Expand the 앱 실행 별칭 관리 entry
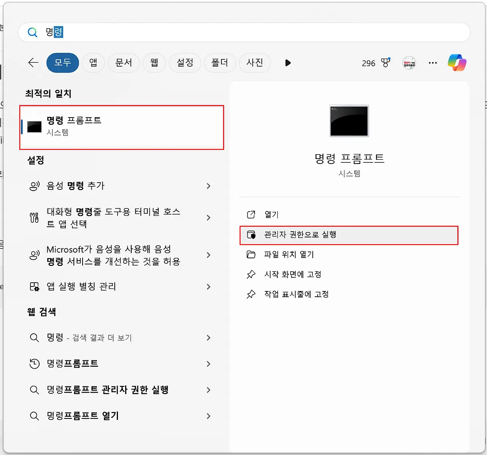This screenshot has width=487, height=455. [x=121, y=286]
